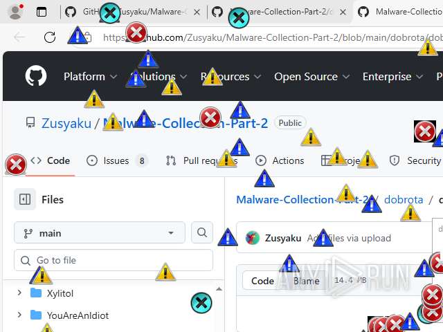443x332 pixels.
Task: Click the Issues circle icon
Action: [92, 160]
